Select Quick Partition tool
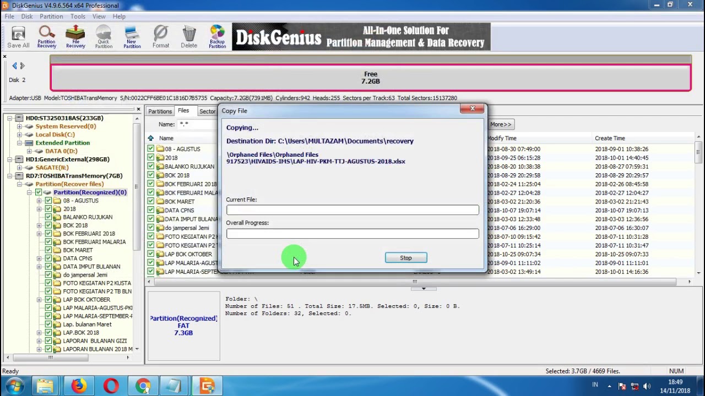The height and width of the screenshot is (396, 705). click(x=104, y=37)
